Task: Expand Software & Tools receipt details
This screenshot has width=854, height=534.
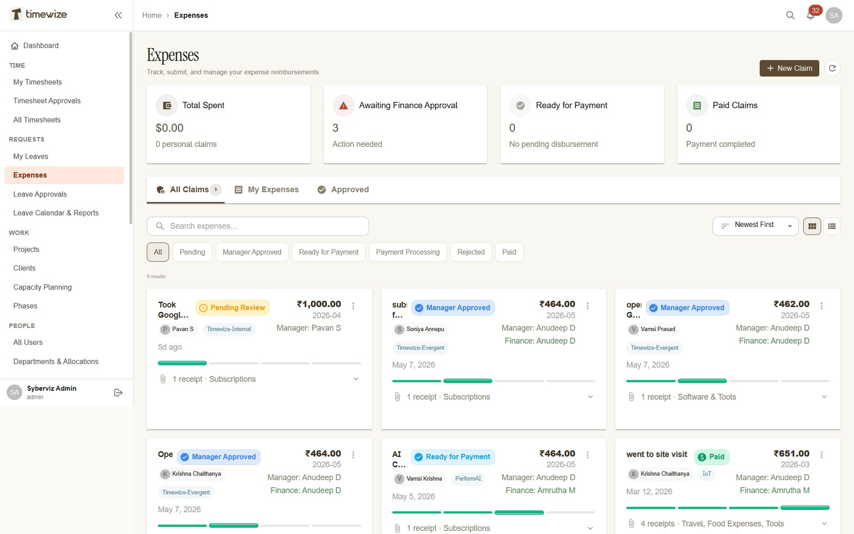Action: click(x=824, y=397)
